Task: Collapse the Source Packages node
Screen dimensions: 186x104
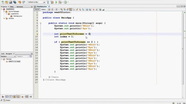Action: (4, 12)
